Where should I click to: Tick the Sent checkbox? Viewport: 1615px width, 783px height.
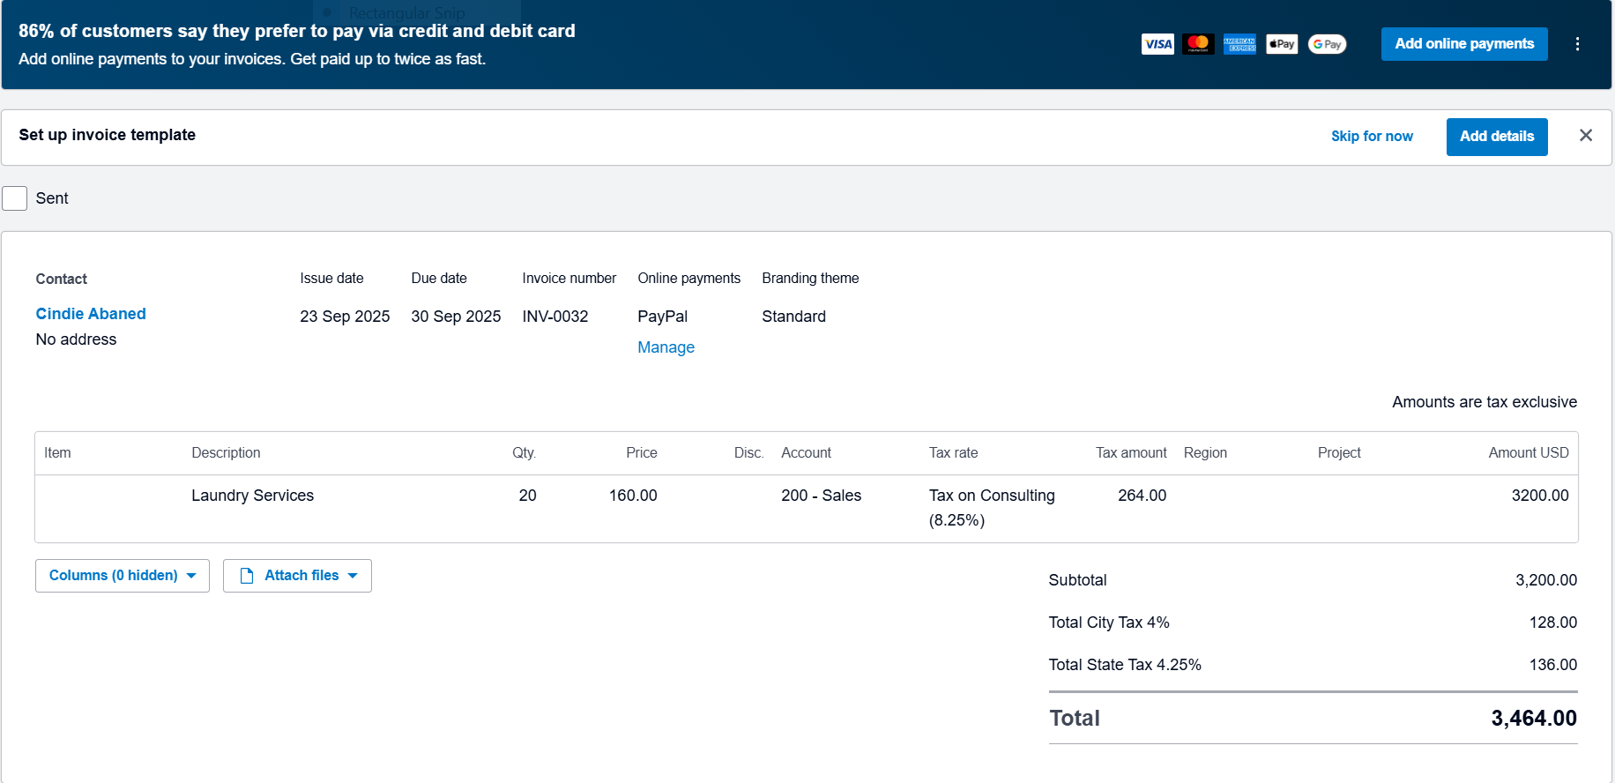15,198
